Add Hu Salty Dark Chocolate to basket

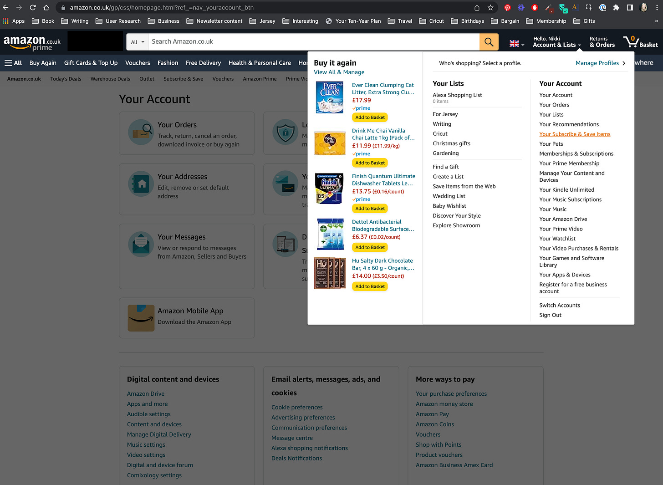(370, 286)
